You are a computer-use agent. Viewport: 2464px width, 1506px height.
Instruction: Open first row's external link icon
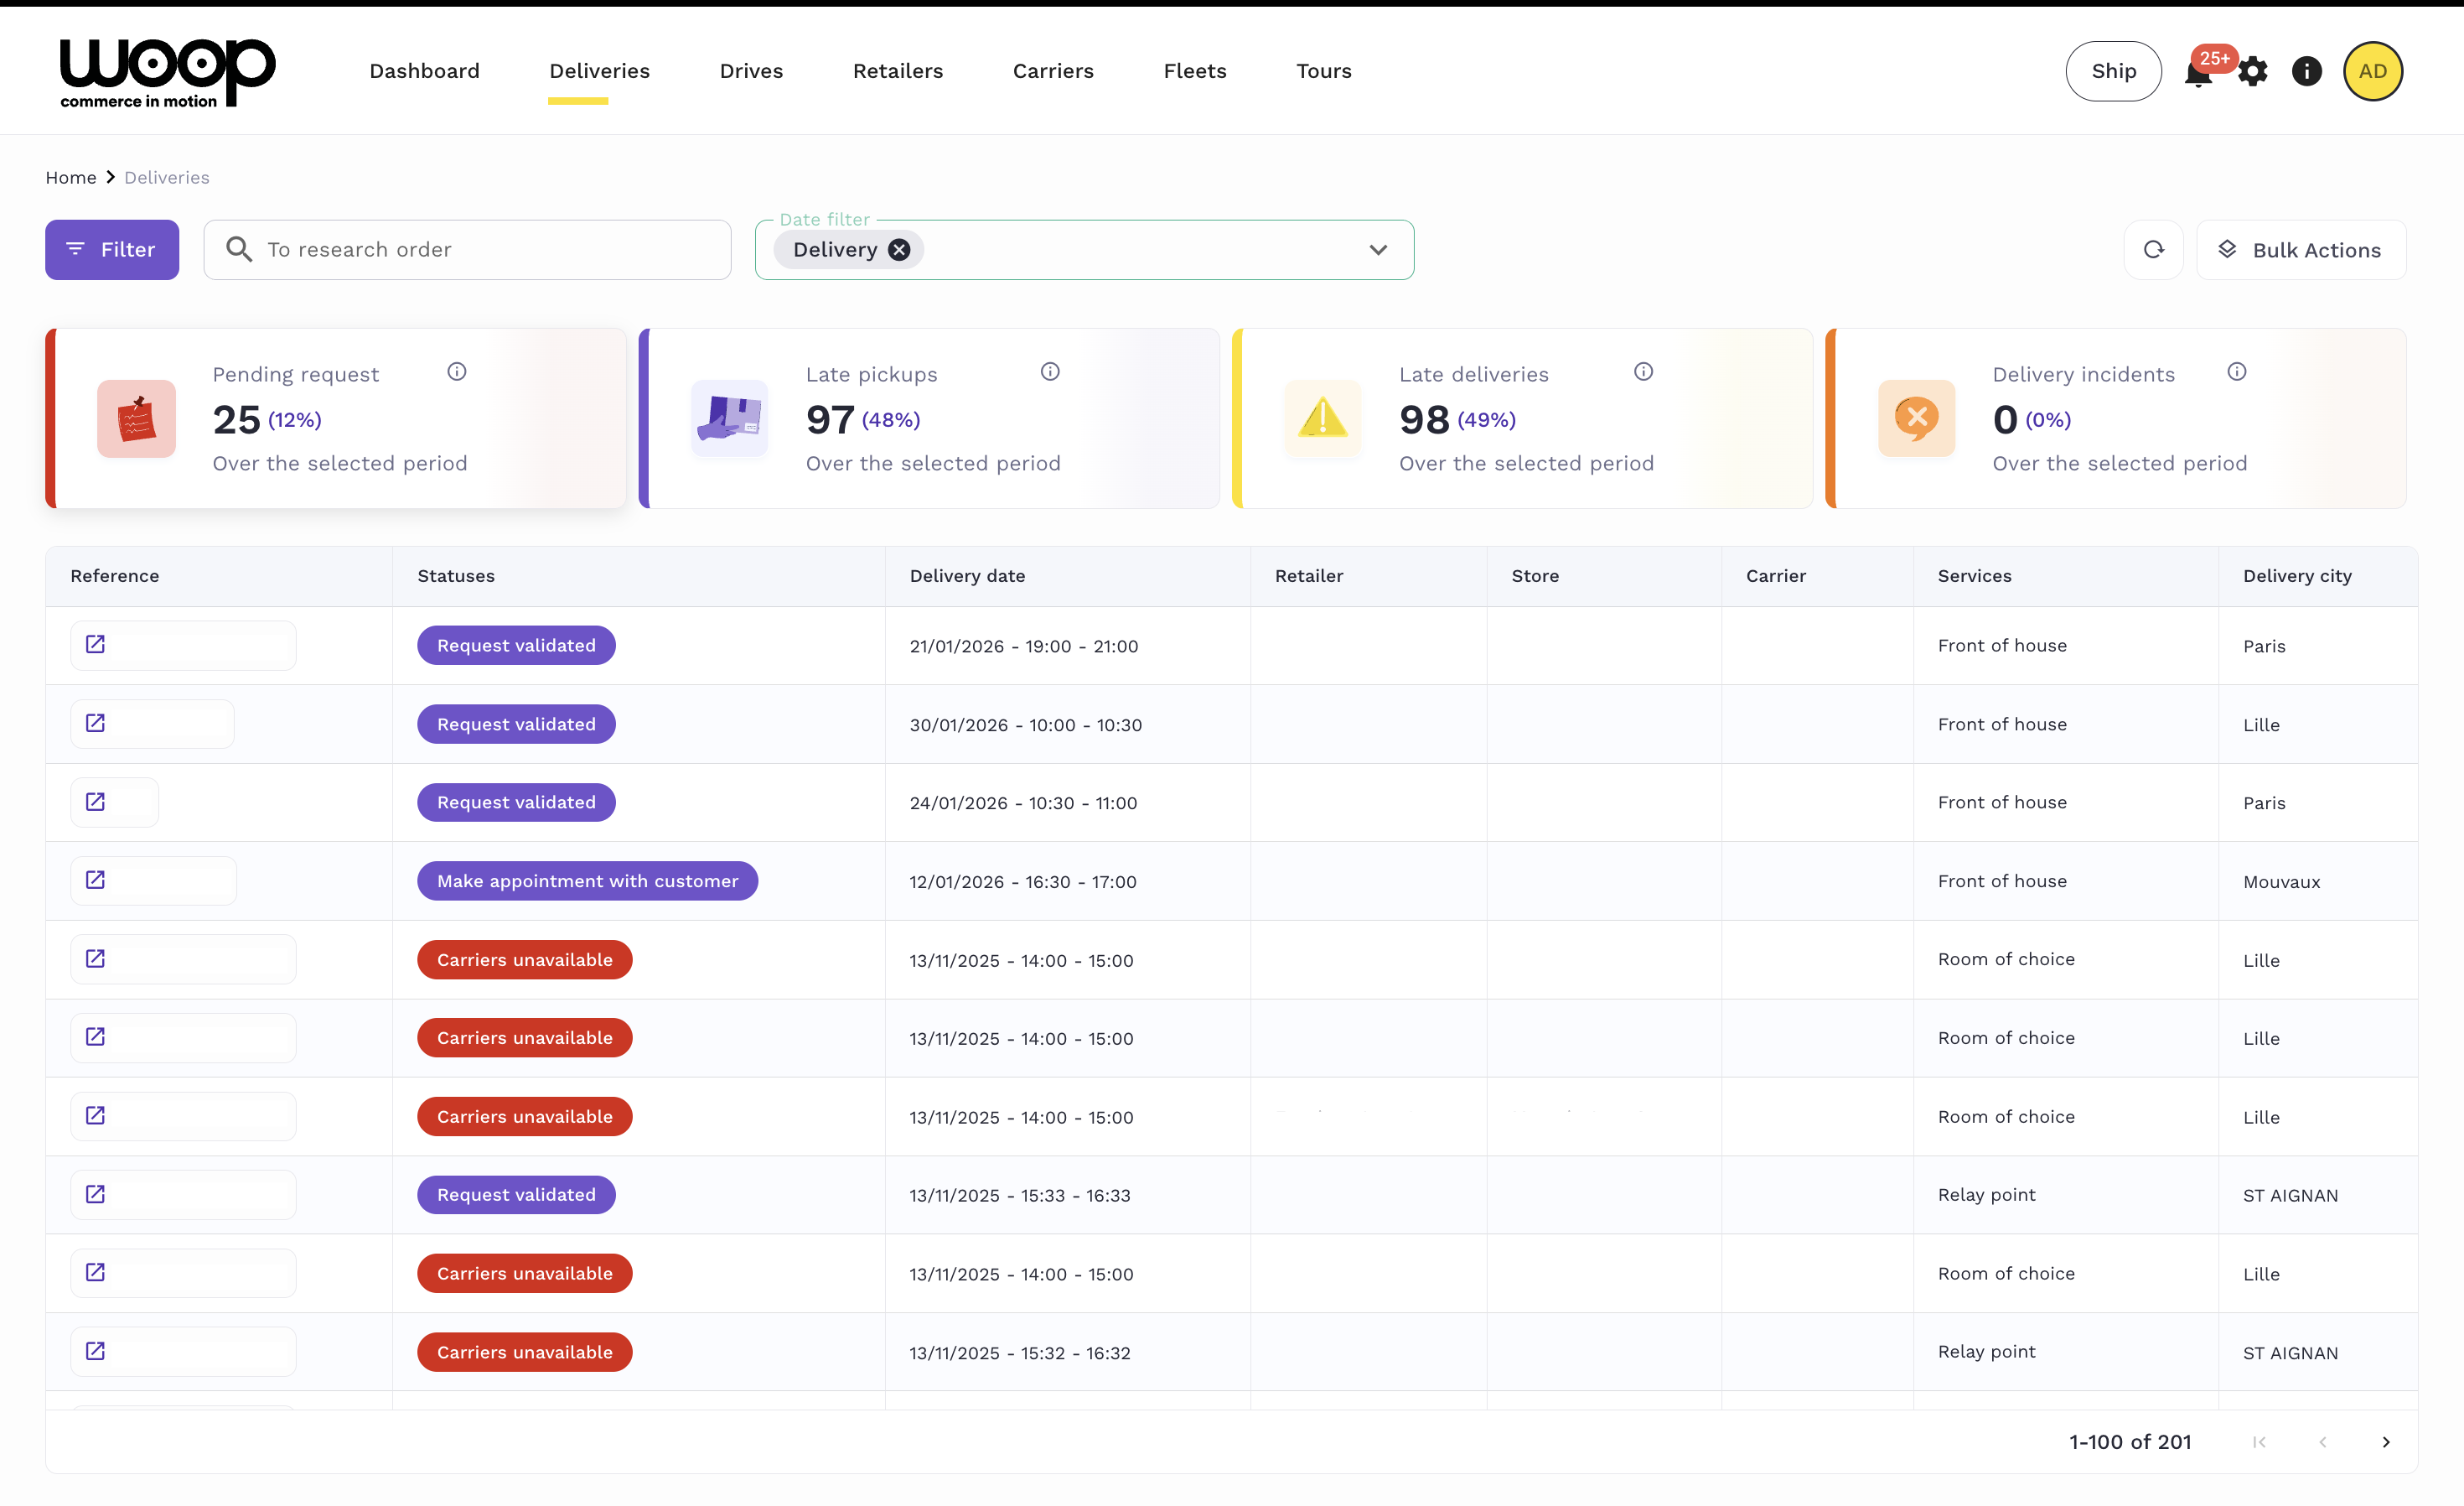pyautogui.click(x=96, y=645)
